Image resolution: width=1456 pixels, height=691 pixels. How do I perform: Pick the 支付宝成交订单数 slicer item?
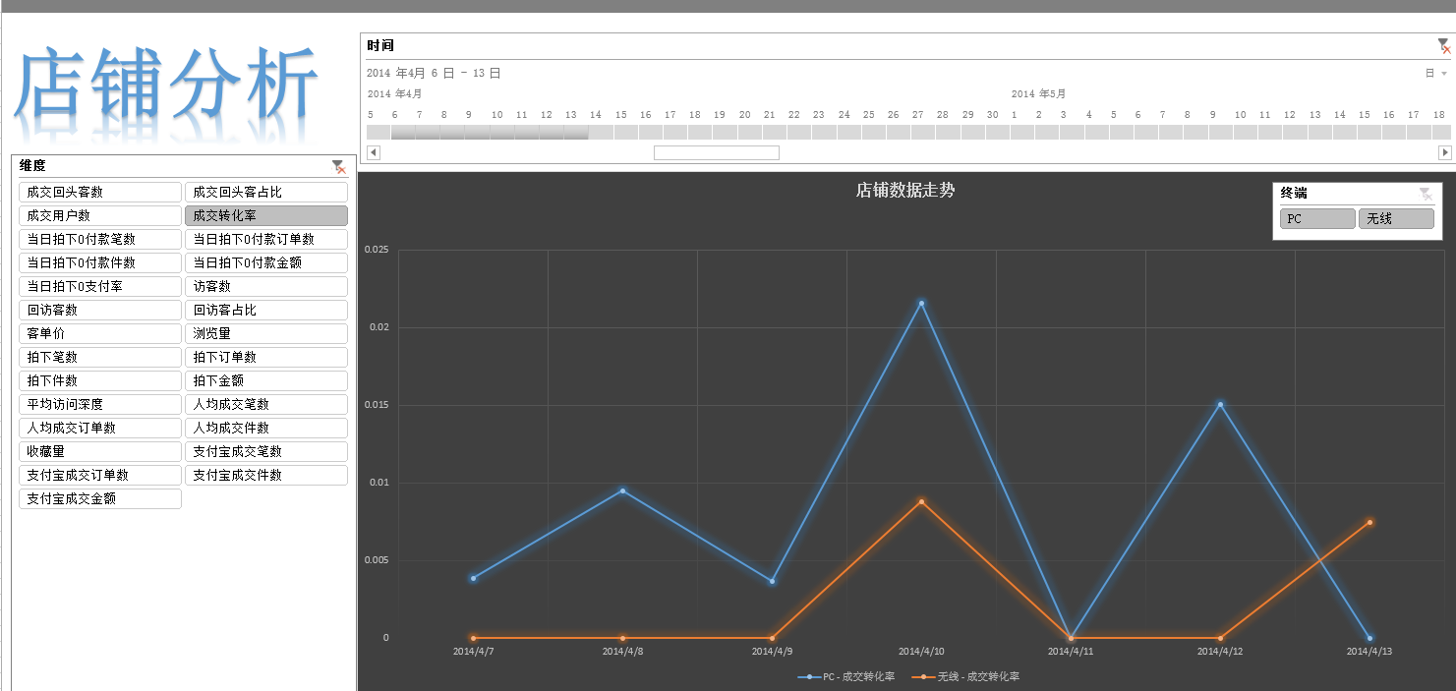tap(100, 476)
